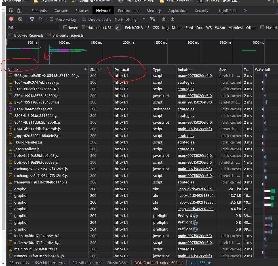Click the inspect element picker icon
The height and width of the screenshot is (266, 278).
[11, 11]
